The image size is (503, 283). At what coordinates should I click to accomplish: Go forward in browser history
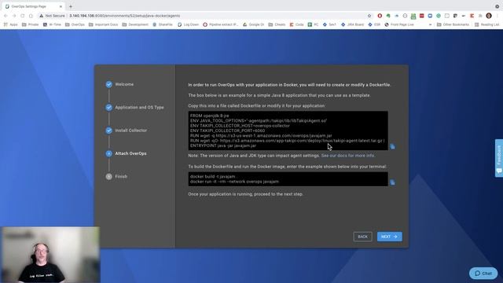[14, 16]
